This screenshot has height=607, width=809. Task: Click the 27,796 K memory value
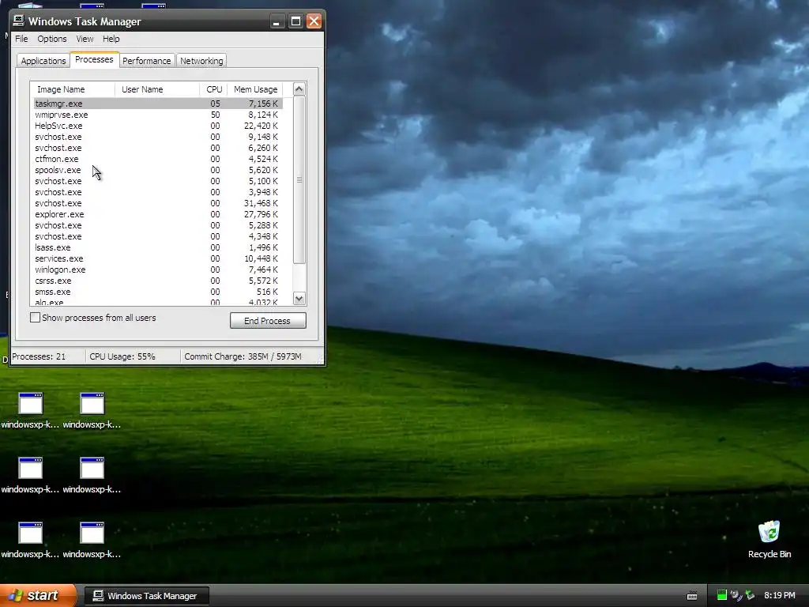click(261, 214)
